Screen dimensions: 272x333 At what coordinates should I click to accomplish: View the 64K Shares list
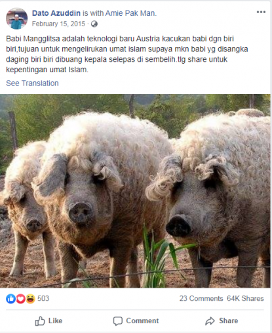(245, 298)
